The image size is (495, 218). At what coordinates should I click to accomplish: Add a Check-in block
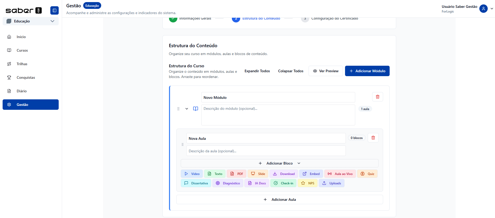point(283,183)
